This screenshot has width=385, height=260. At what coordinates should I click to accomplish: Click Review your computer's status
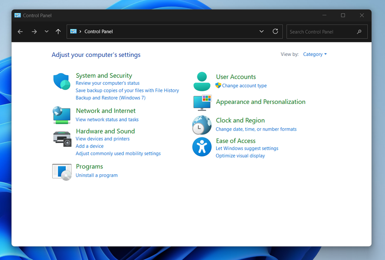tap(107, 83)
